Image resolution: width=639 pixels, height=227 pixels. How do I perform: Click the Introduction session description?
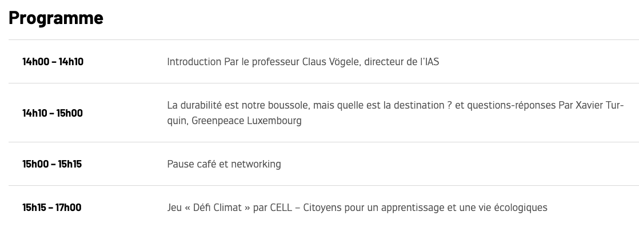303,62
